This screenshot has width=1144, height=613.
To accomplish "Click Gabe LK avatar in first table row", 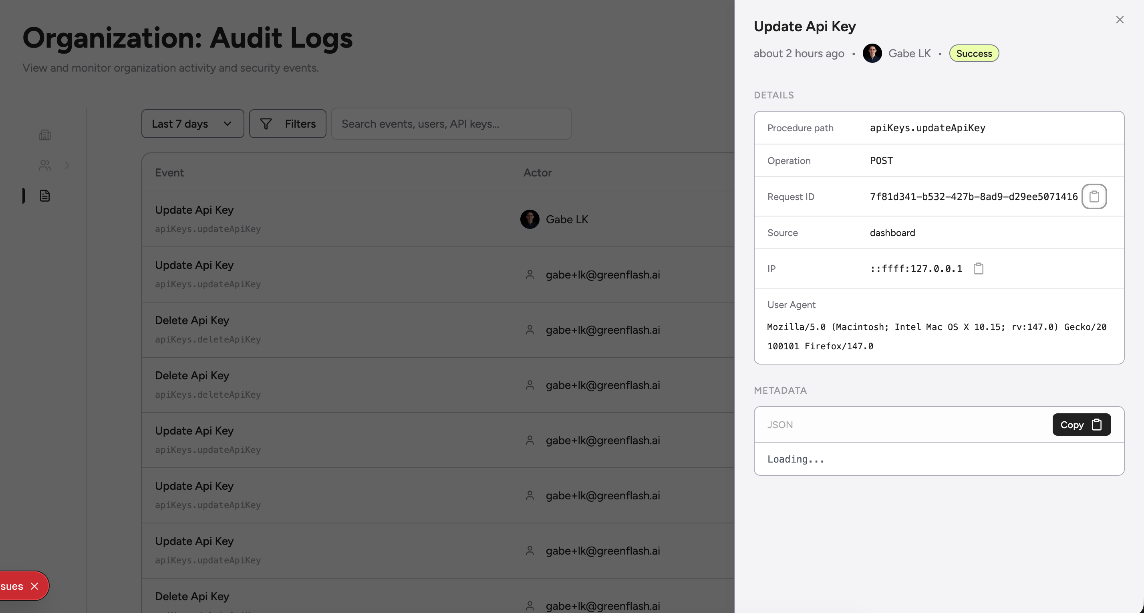I will [x=530, y=219].
